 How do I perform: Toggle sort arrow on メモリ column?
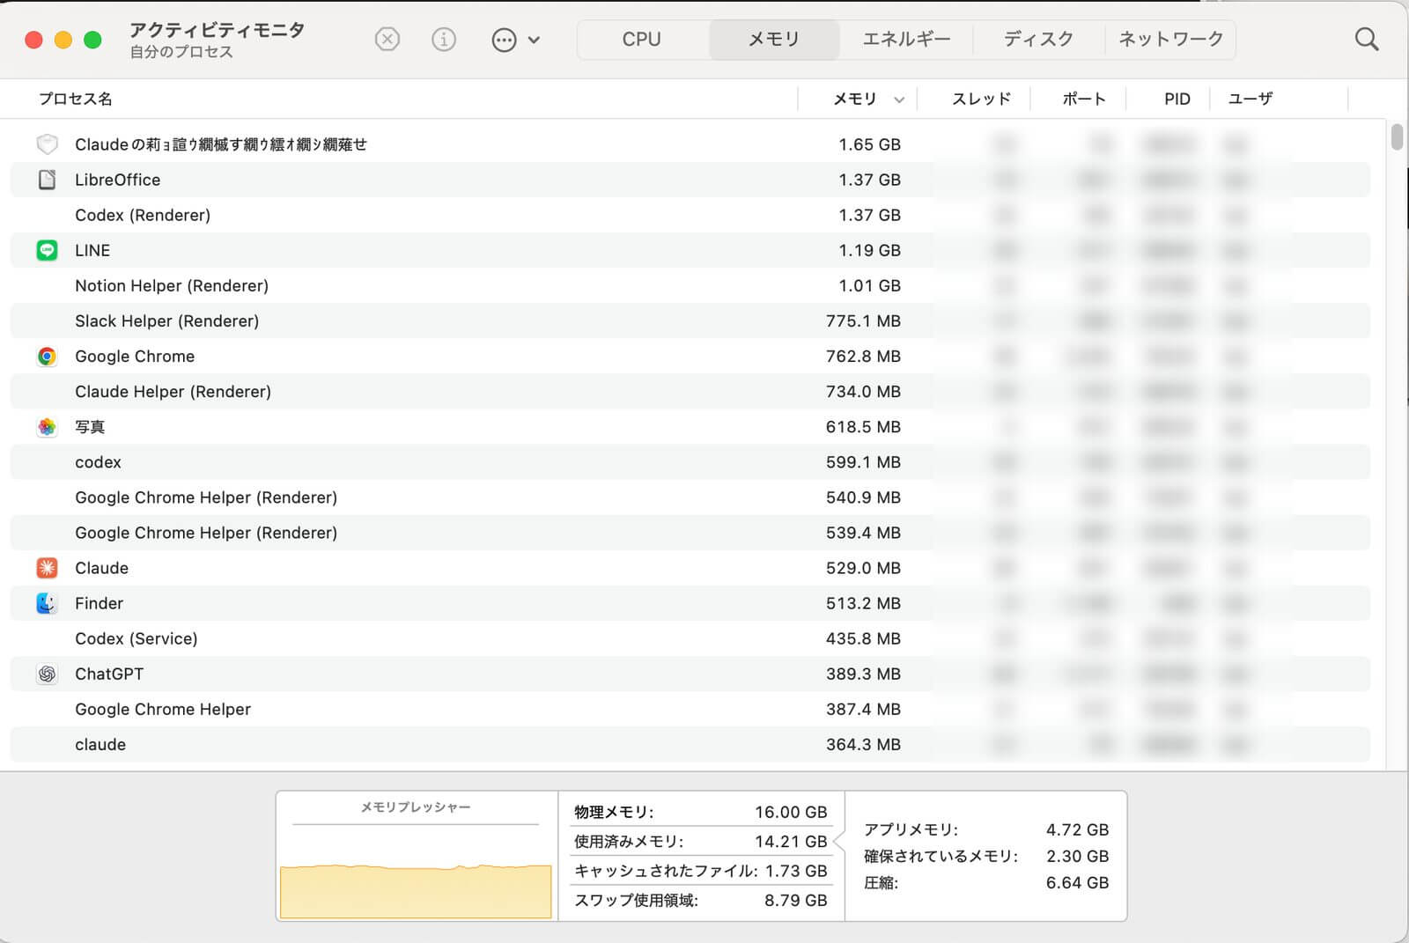899,99
